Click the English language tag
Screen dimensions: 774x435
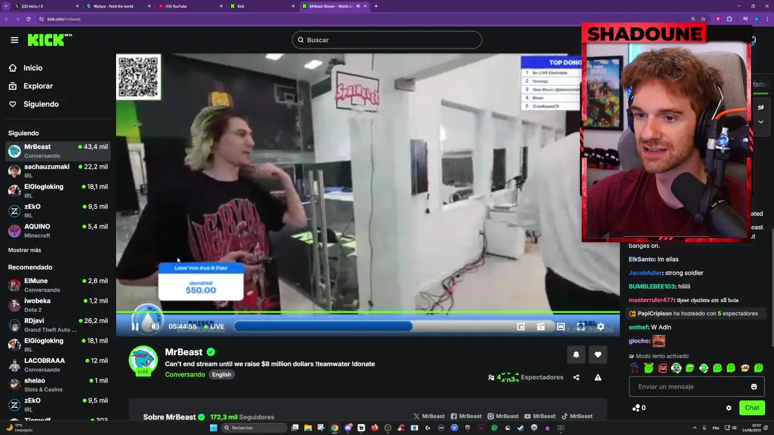[221, 375]
